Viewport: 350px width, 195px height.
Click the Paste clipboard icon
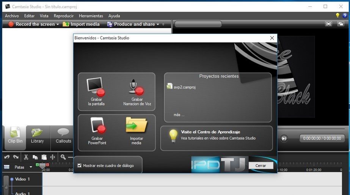coord(44,157)
